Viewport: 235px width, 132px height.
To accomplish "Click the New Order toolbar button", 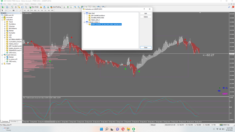I will pyautogui.click(x=34, y=7).
